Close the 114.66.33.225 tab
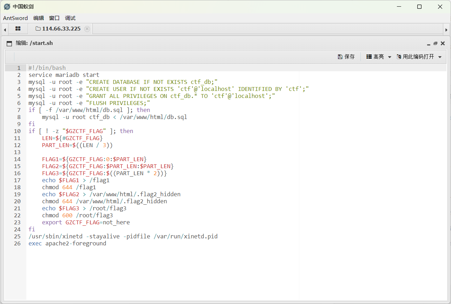The width and height of the screenshot is (451, 304). pos(87,29)
